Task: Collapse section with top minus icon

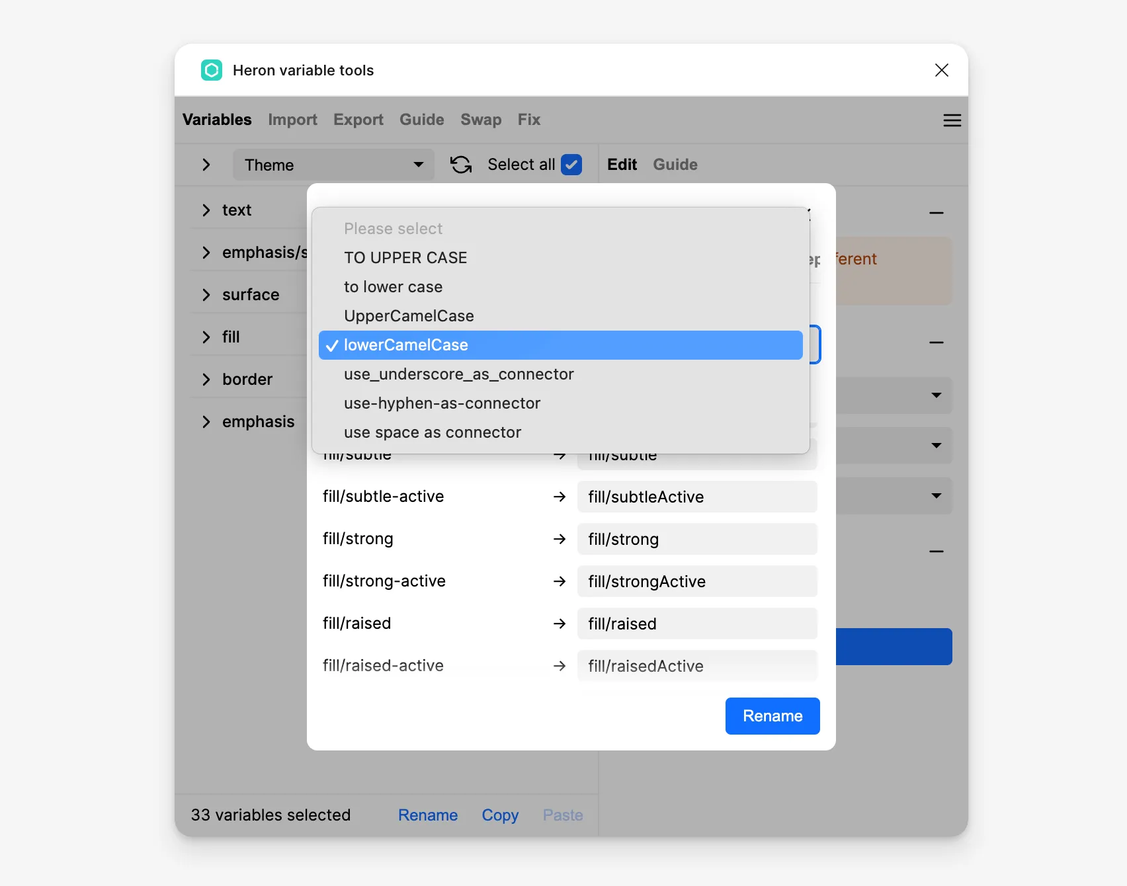Action: pos(936,213)
